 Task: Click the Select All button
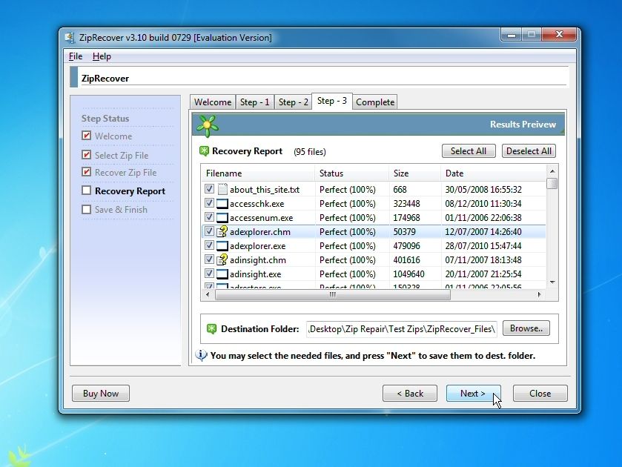click(469, 150)
